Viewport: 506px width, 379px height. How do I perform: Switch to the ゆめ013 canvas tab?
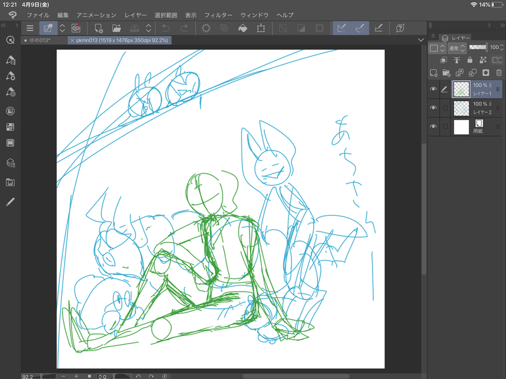point(44,40)
